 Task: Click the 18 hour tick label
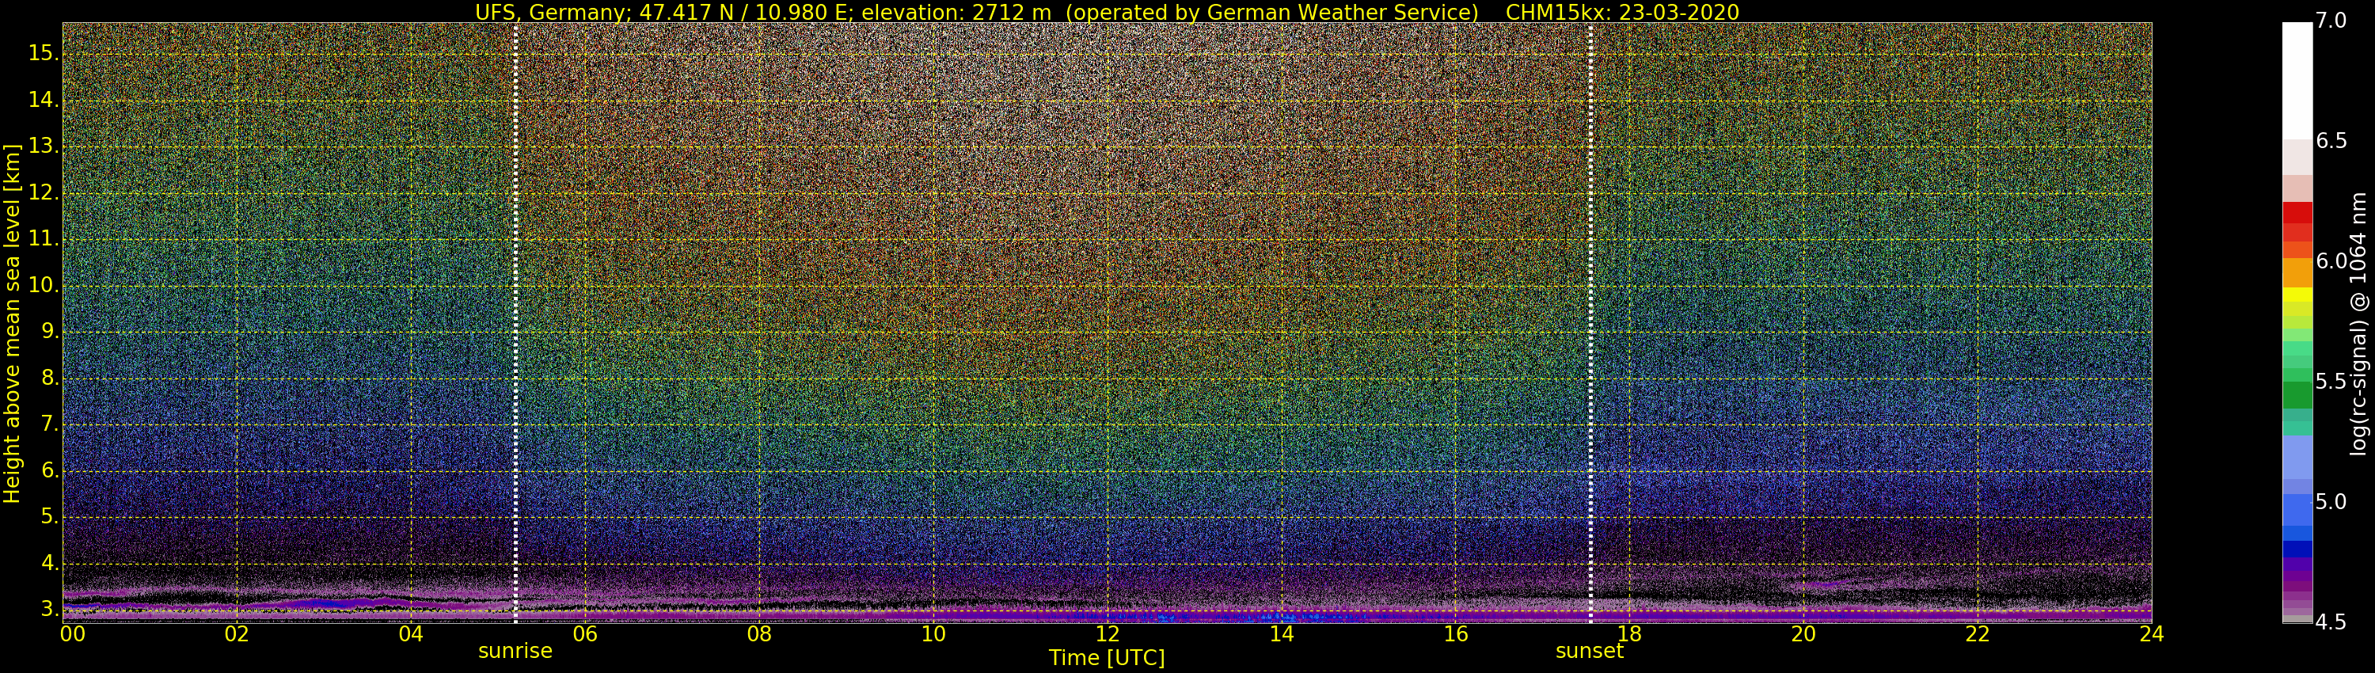[1629, 634]
